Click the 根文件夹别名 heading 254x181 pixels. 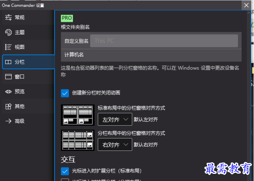[75, 27]
